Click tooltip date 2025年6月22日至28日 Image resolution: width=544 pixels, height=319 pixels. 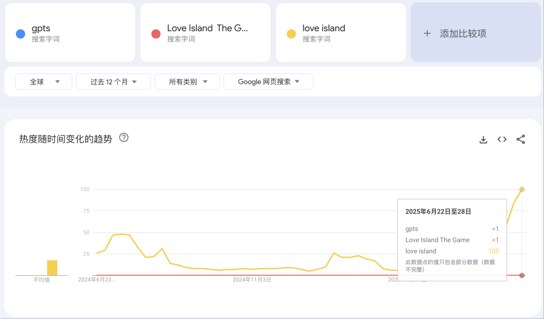(x=438, y=211)
